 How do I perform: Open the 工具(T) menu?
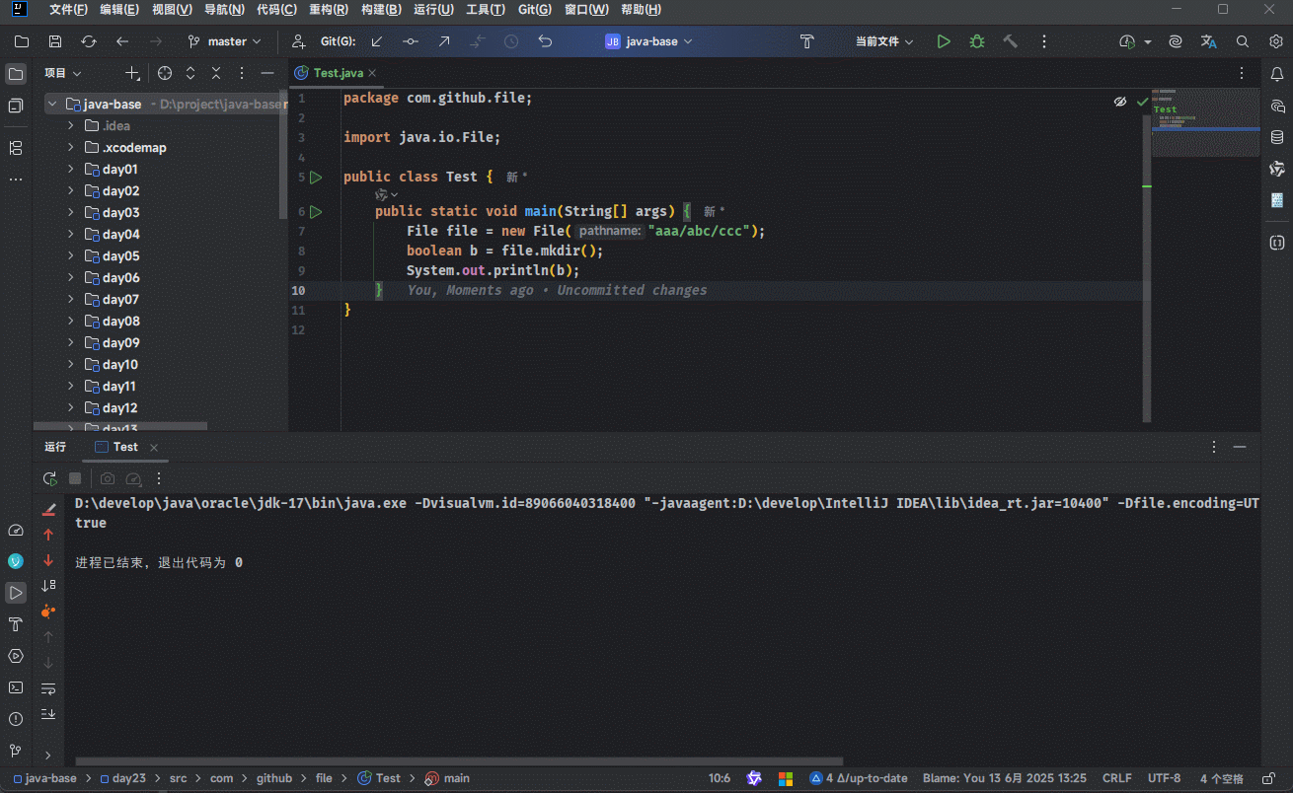[486, 10]
